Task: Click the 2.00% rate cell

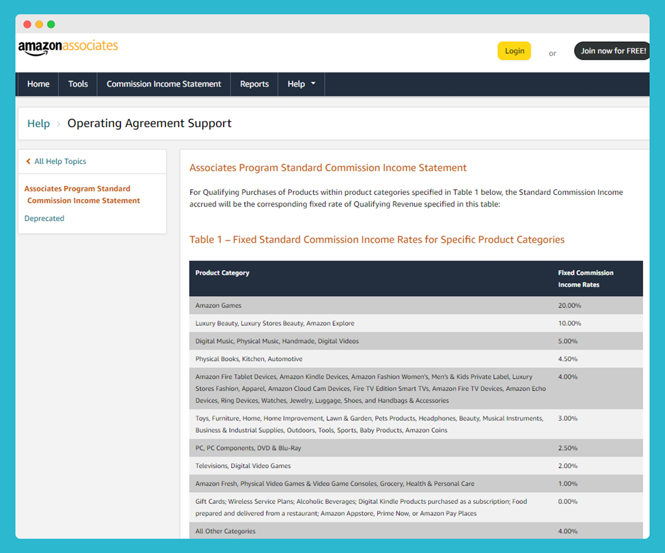Action: (x=568, y=466)
